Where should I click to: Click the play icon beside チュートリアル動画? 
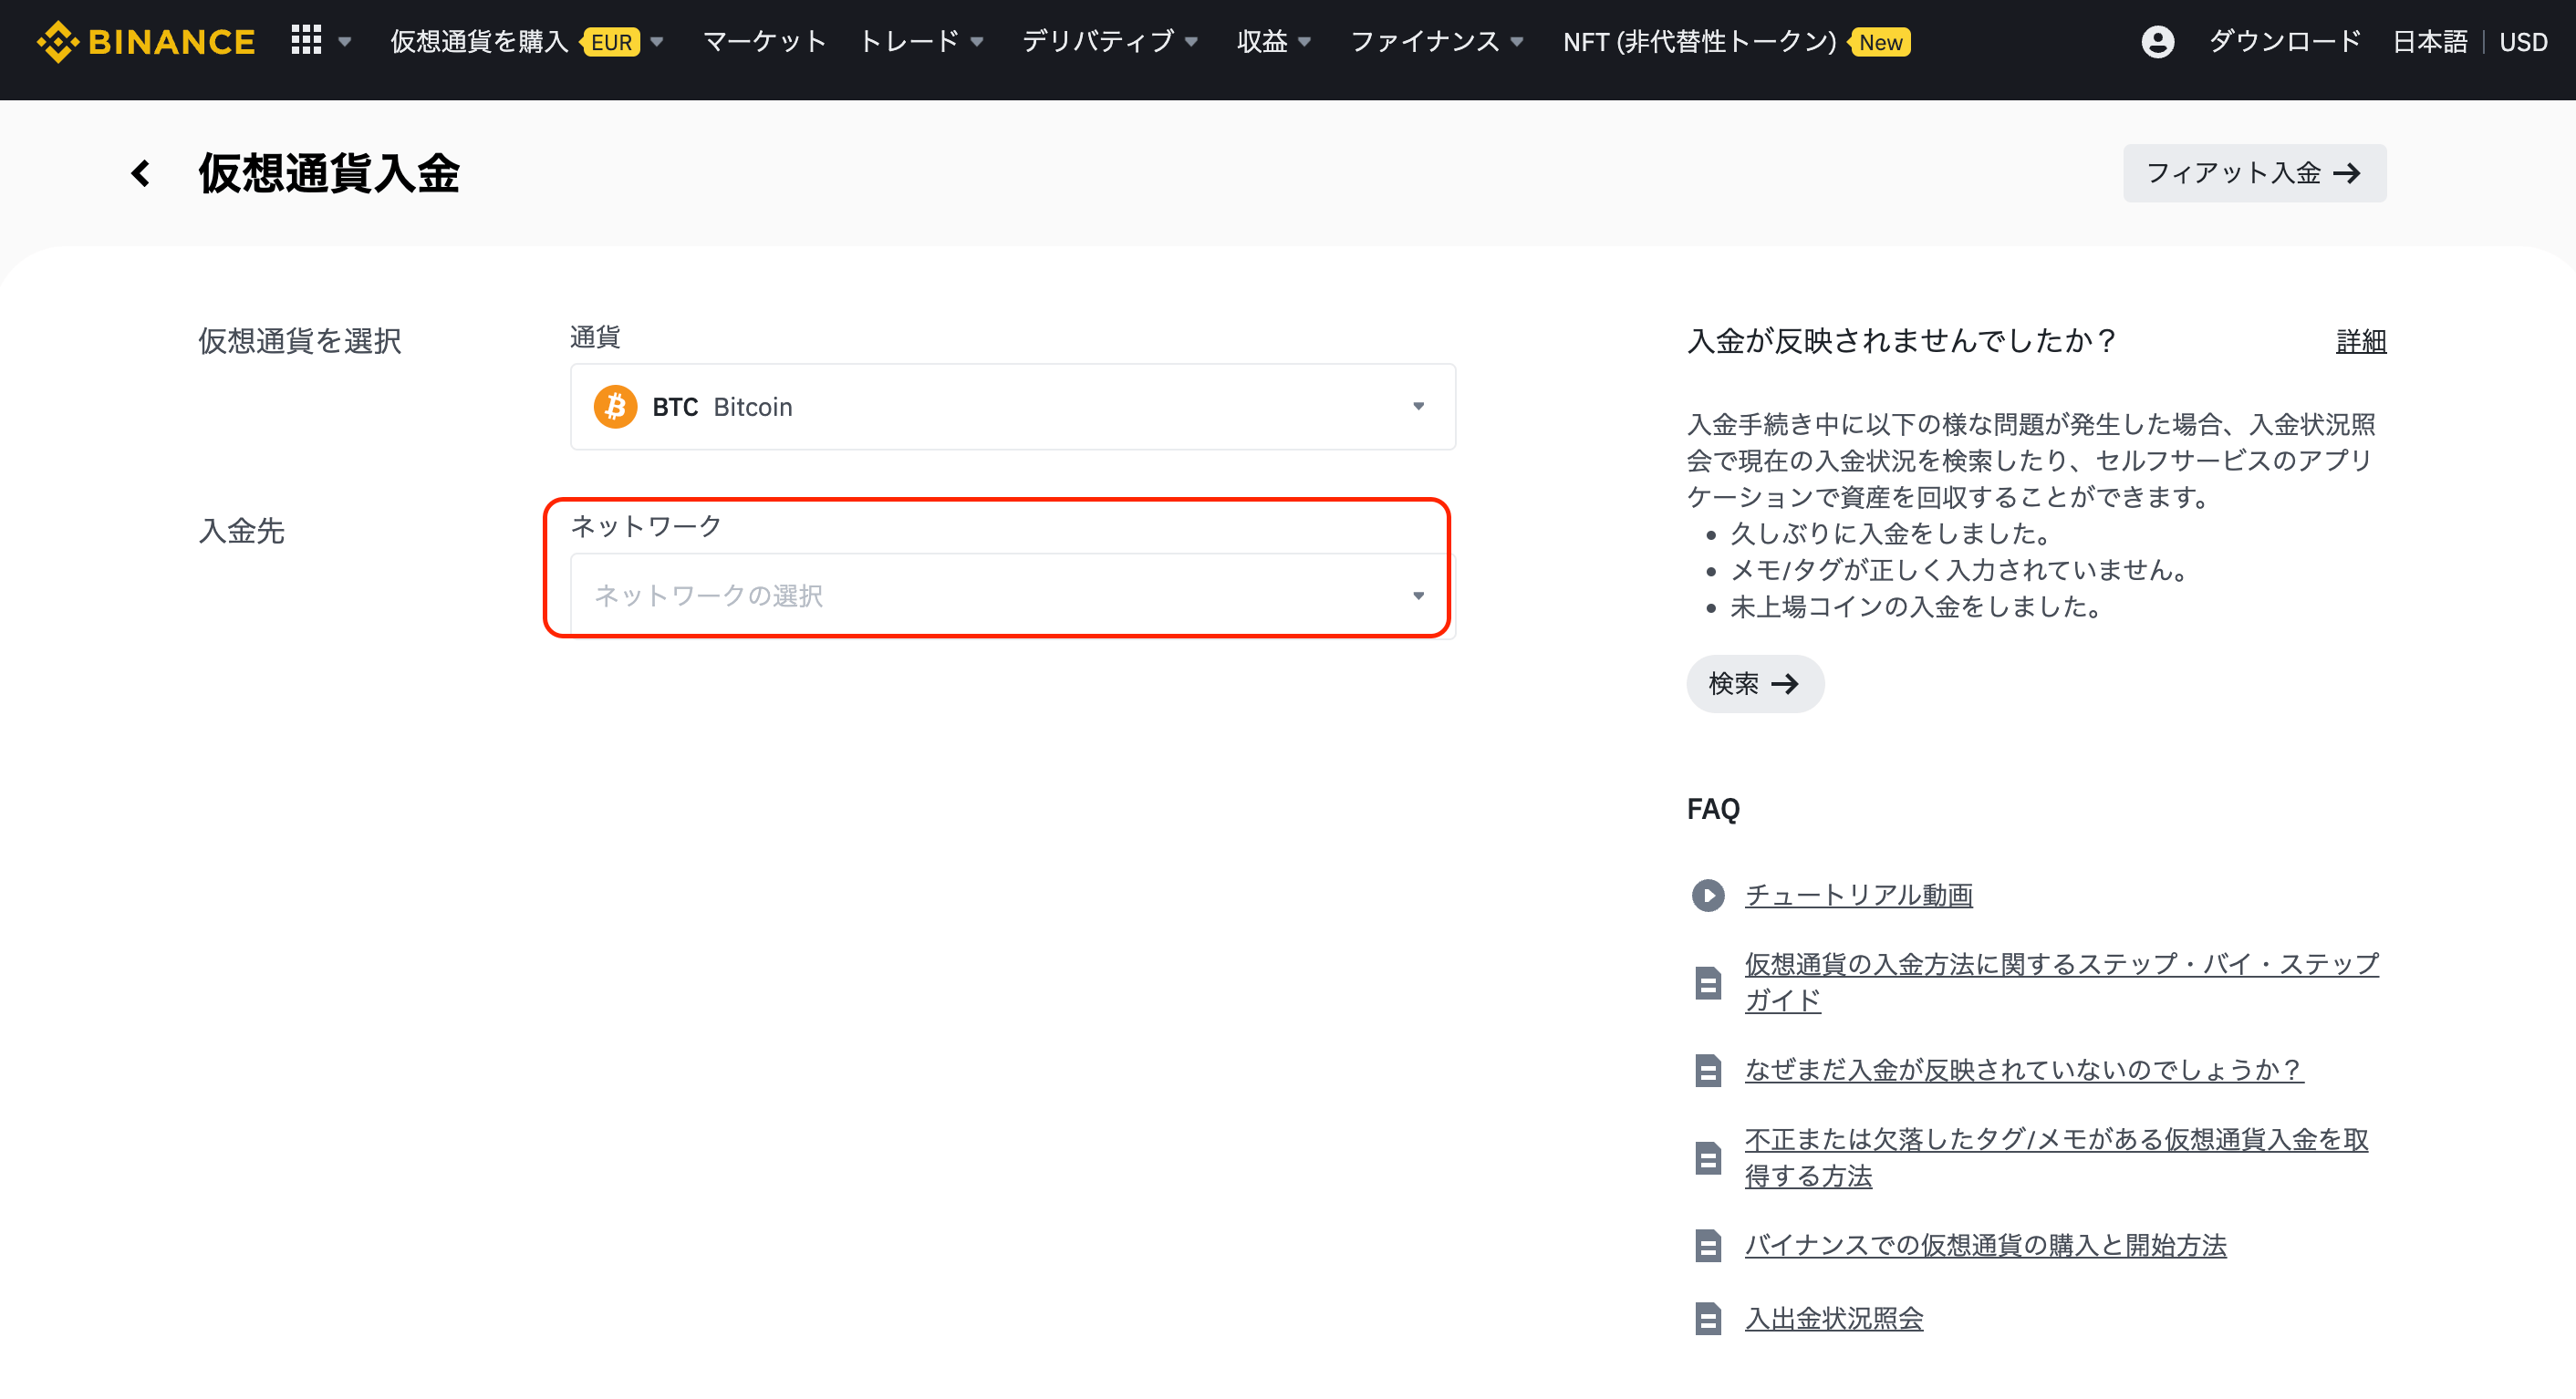click(x=1707, y=895)
